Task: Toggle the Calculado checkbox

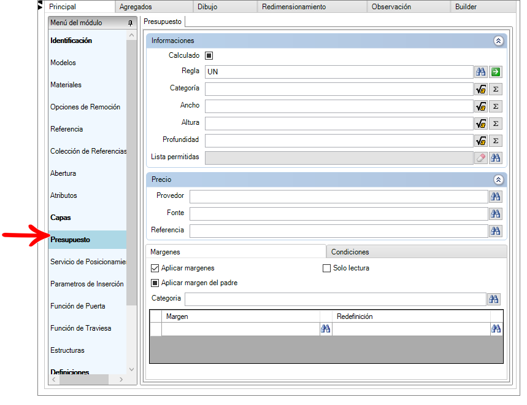Action: (209, 55)
